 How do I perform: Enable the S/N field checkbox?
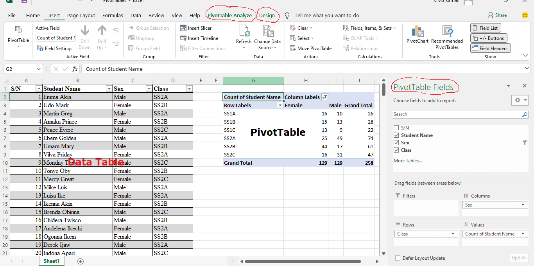(396, 128)
